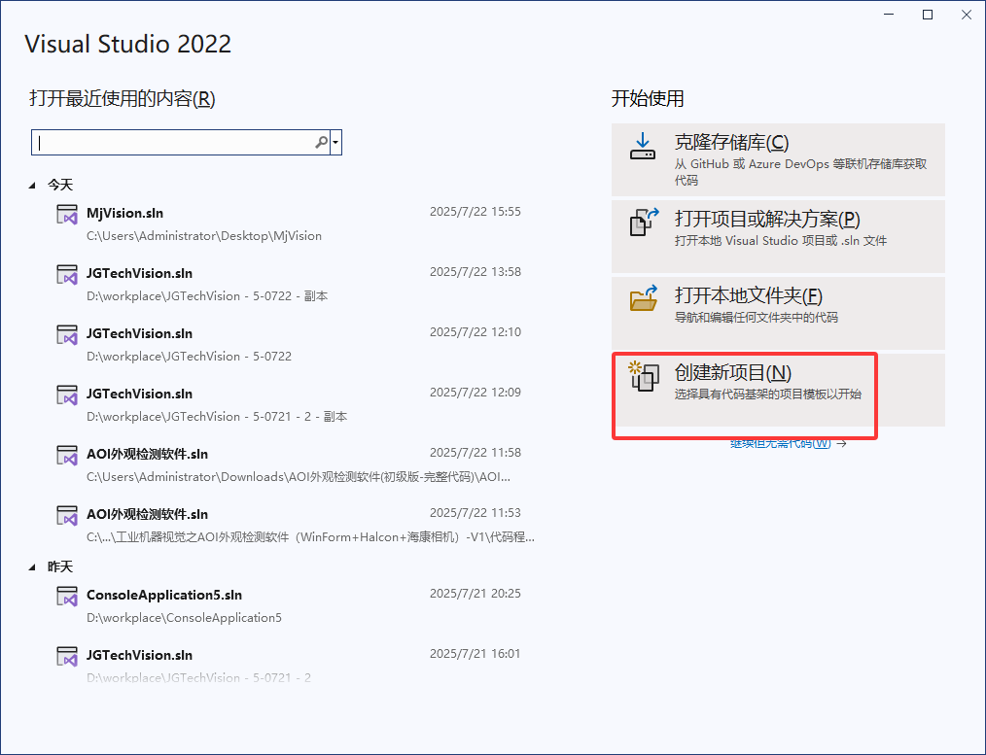Click solution icon of 11:58 AOI外观检测软件.sln
Image resolution: width=986 pixels, height=755 pixels.
pos(67,456)
